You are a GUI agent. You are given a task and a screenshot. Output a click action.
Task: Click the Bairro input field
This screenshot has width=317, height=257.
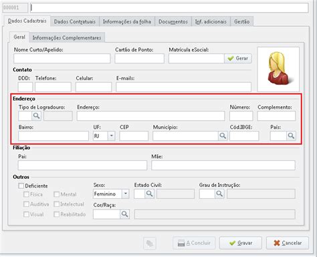54,136
